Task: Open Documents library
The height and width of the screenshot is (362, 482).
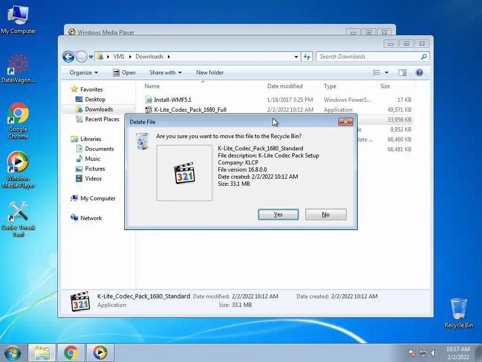Action: 99,148
